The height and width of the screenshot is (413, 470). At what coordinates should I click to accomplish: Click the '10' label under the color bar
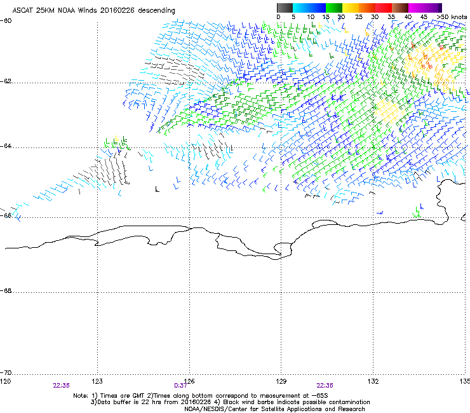(310, 17)
